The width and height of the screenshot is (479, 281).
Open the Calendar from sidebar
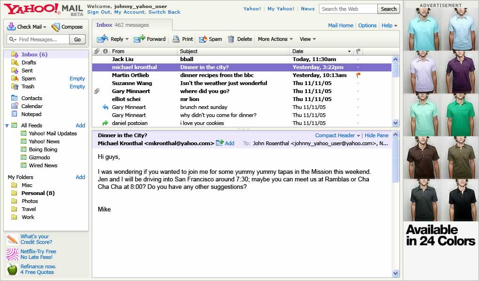[32, 106]
